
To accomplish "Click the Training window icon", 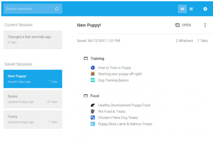I will point(86,58).
